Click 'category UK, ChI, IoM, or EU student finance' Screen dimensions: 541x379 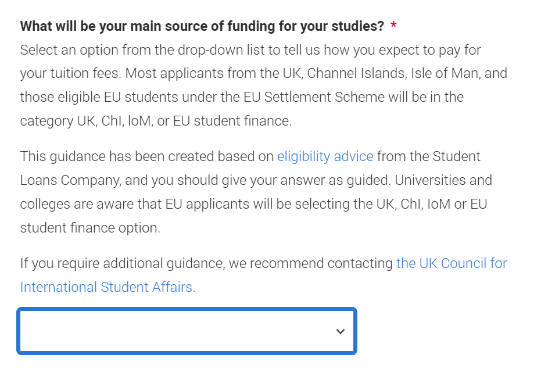[155, 121]
